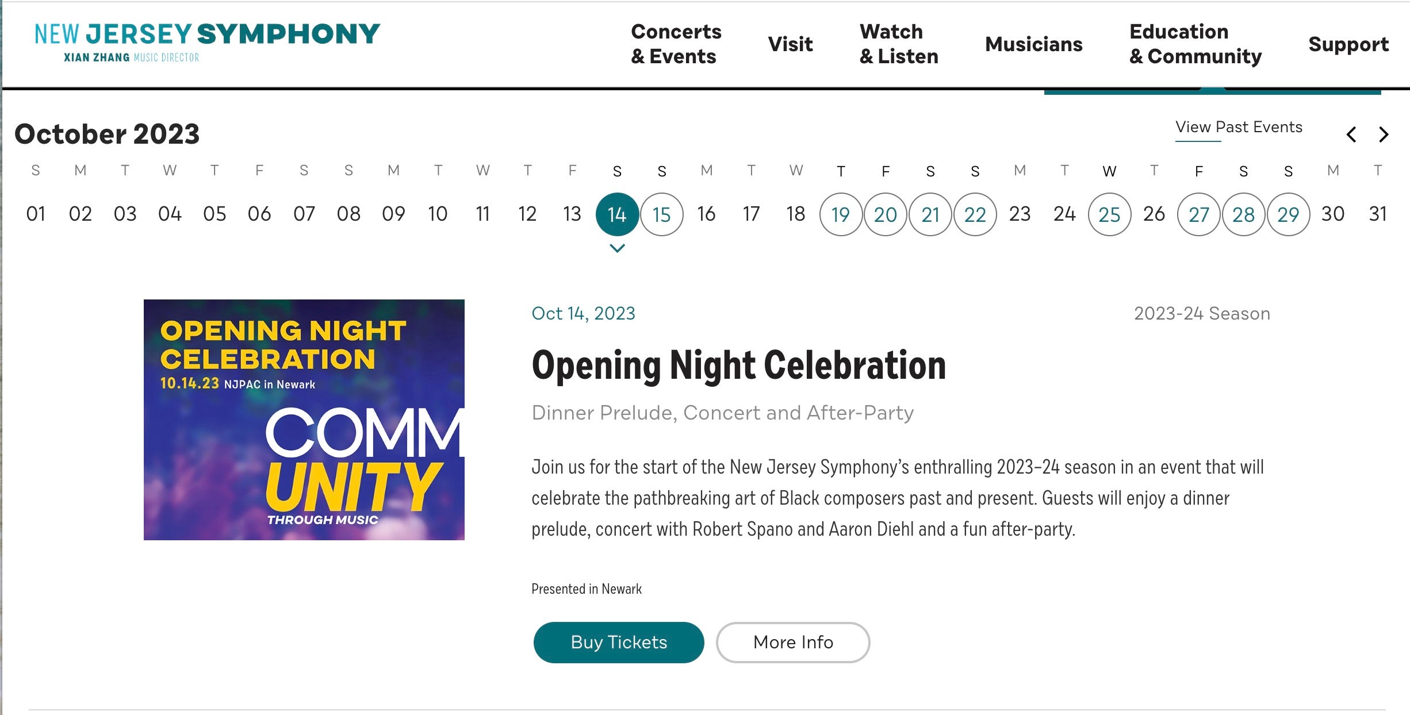1410x715 pixels.
Task: Go to next month with right arrow
Action: 1384,134
